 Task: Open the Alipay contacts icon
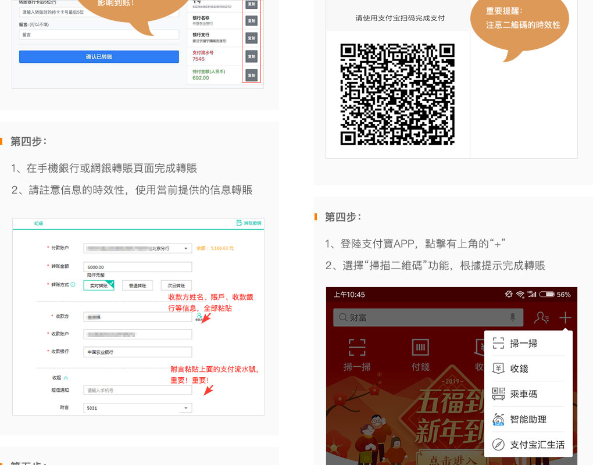tap(541, 317)
